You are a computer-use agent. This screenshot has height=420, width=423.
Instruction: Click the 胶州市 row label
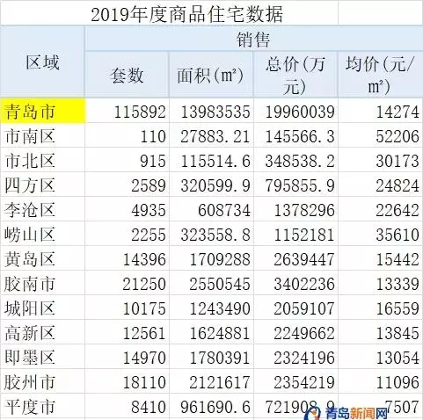[x=42, y=381]
